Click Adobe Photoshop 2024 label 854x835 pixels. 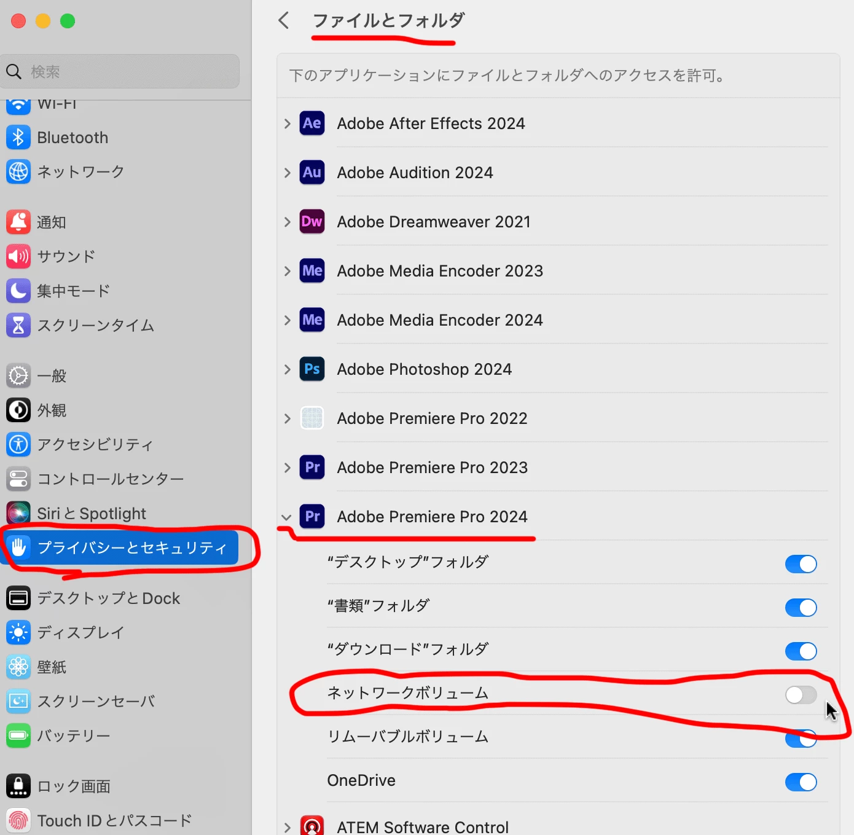tap(424, 369)
